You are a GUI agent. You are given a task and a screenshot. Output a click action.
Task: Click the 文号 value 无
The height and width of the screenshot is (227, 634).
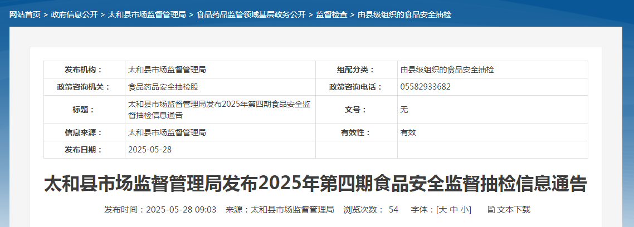tap(404, 110)
